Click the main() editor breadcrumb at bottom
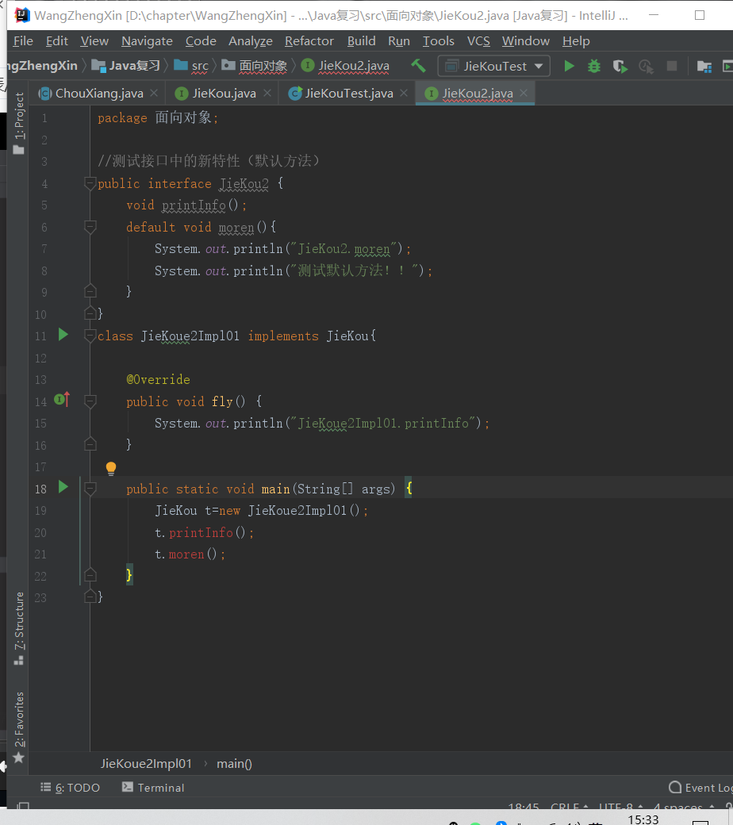733x825 pixels. [234, 764]
